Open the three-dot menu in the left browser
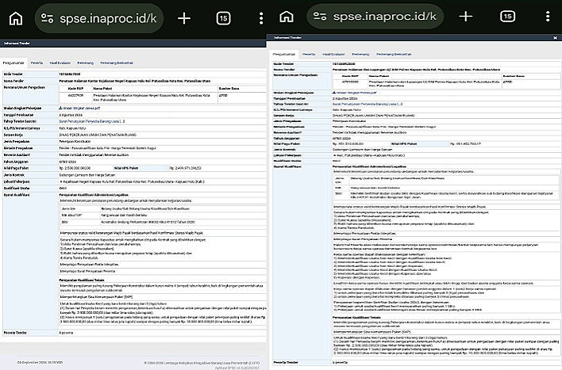Screen dimensions: 562x370 tap(261, 18)
